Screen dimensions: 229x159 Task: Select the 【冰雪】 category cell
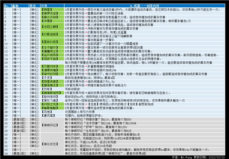coord(52,21)
